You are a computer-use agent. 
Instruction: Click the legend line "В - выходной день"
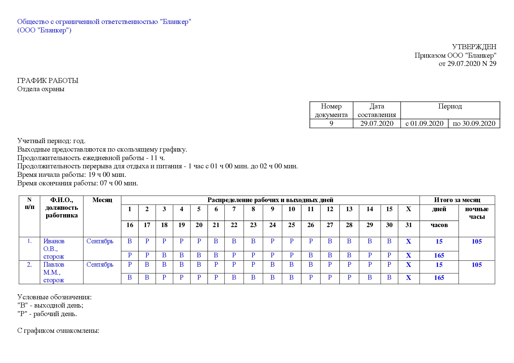click(50, 305)
